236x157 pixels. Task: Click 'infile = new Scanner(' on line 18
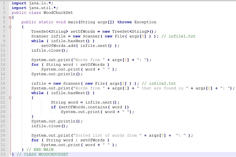(x=57, y=84)
